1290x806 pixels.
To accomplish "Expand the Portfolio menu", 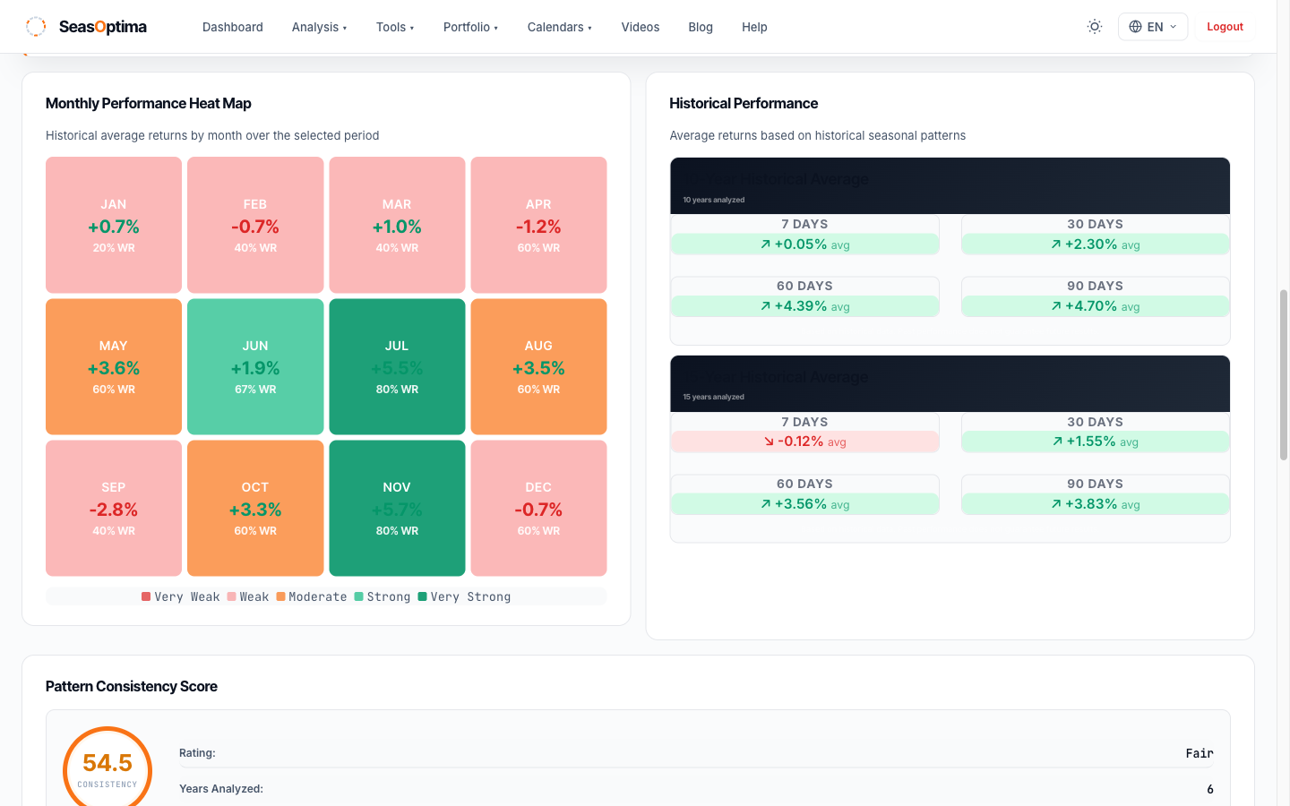I will point(470,27).
